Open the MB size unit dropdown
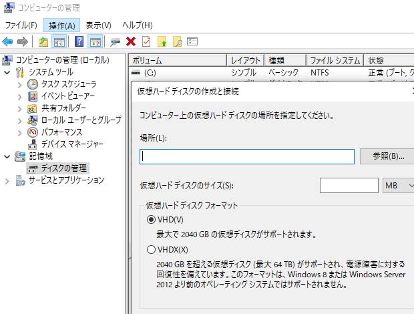The image size is (414, 314). coord(398,185)
